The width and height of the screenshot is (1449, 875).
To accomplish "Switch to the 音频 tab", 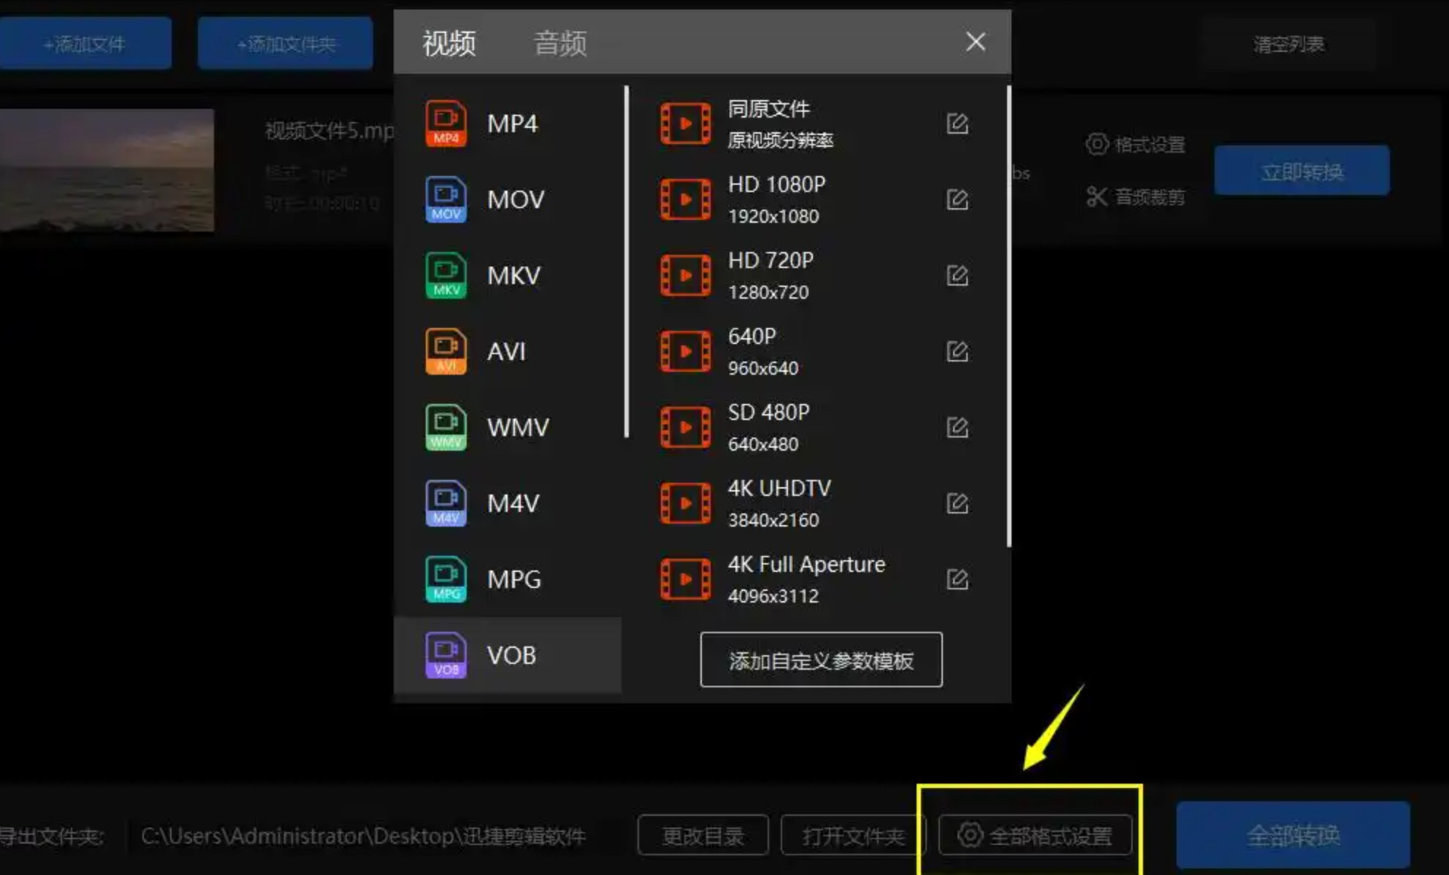I will [x=559, y=43].
